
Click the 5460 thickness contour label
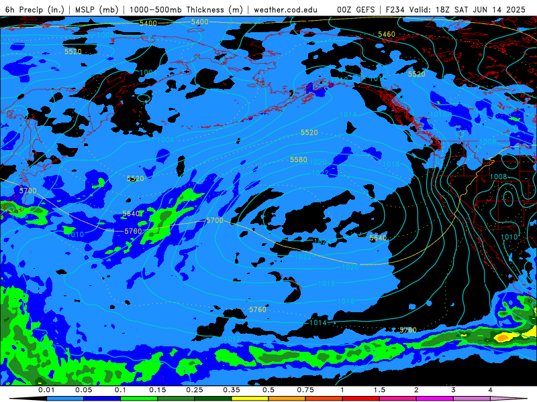click(x=387, y=34)
